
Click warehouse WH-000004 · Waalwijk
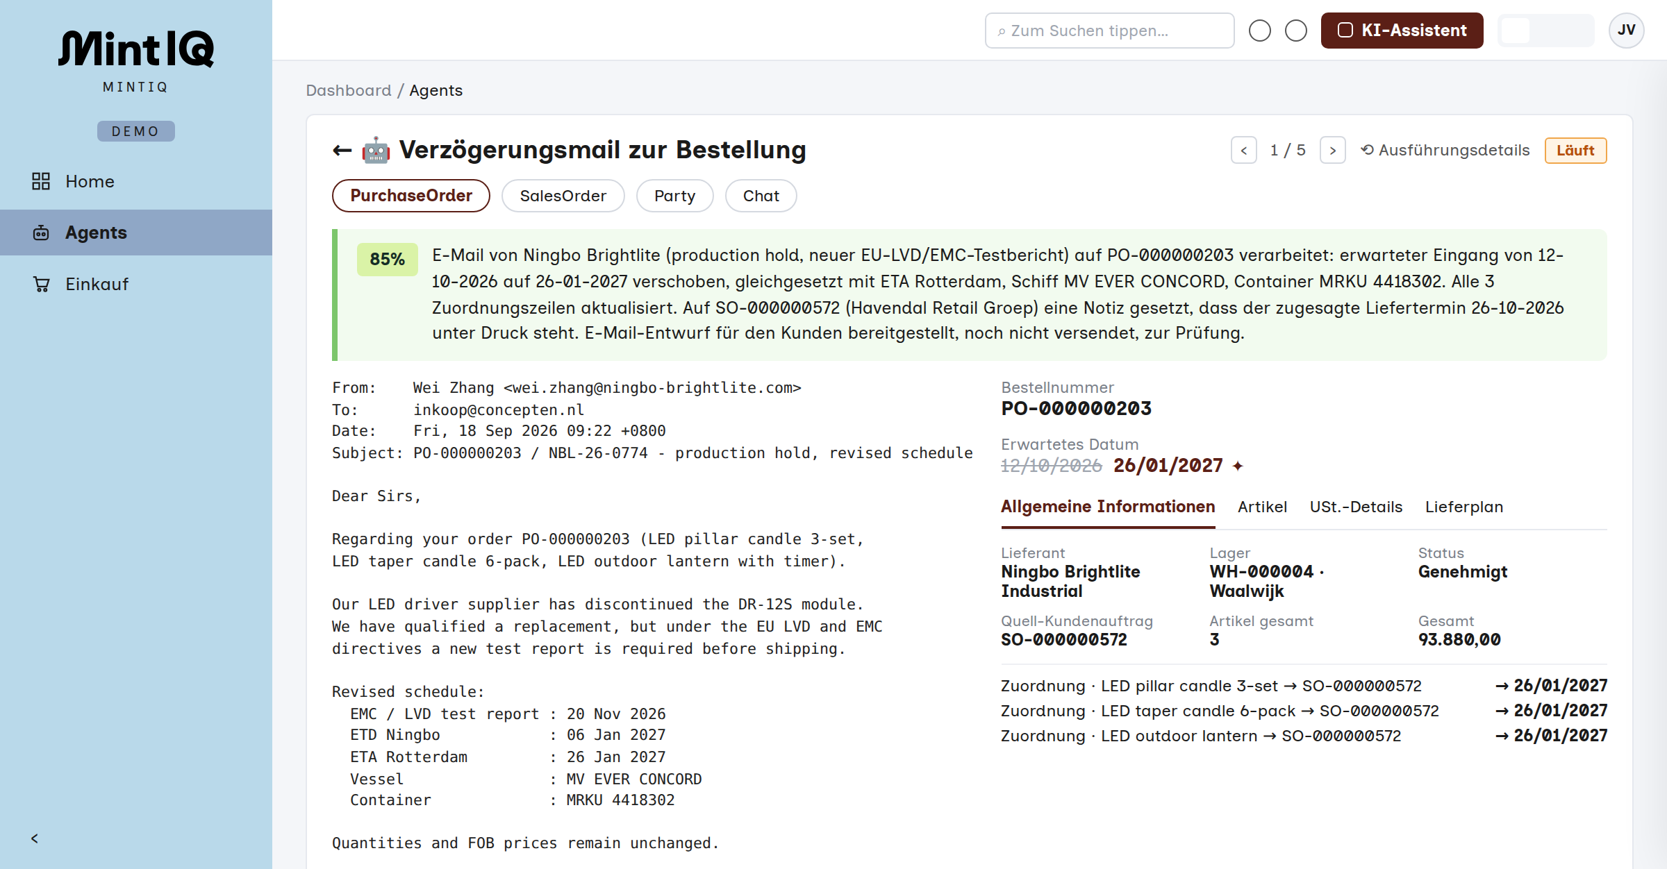click(1267, 581)
